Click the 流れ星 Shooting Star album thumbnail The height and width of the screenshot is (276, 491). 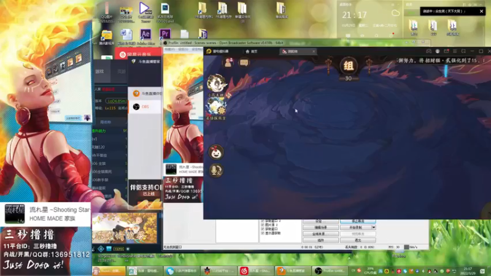[14, 214]
